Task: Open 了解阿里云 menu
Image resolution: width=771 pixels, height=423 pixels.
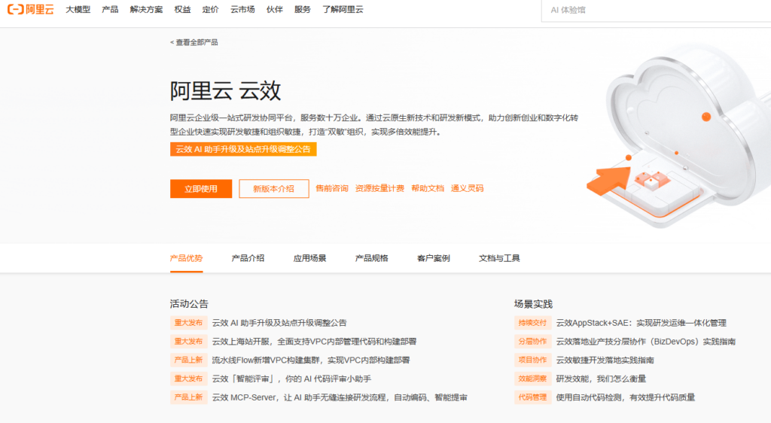Action: click(343, 9)
